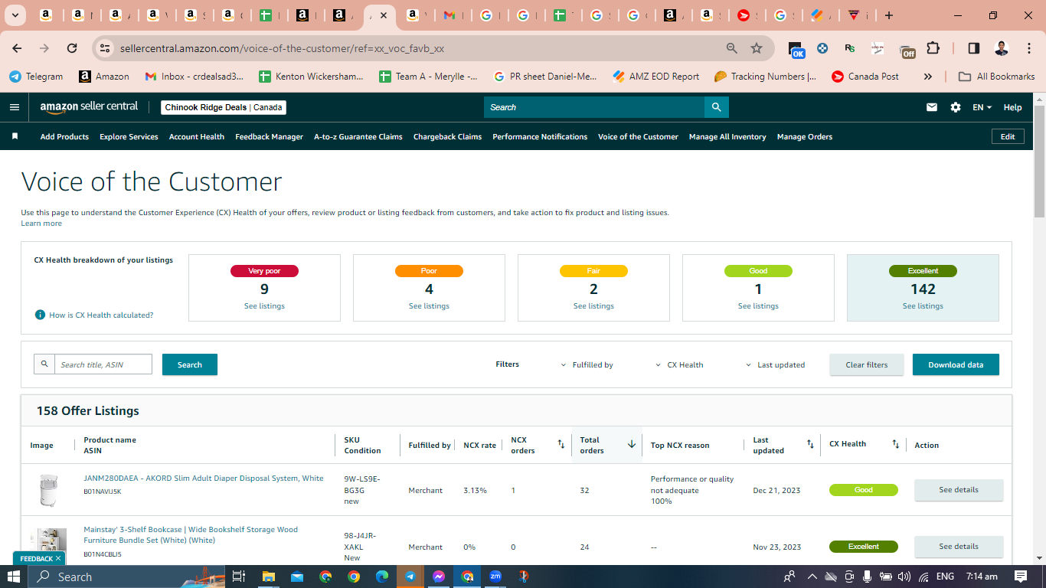Open the Canada Post bookmark
Image resolution: width=1046 pixels, height=588 pixels.
click(x=865, y=77)
